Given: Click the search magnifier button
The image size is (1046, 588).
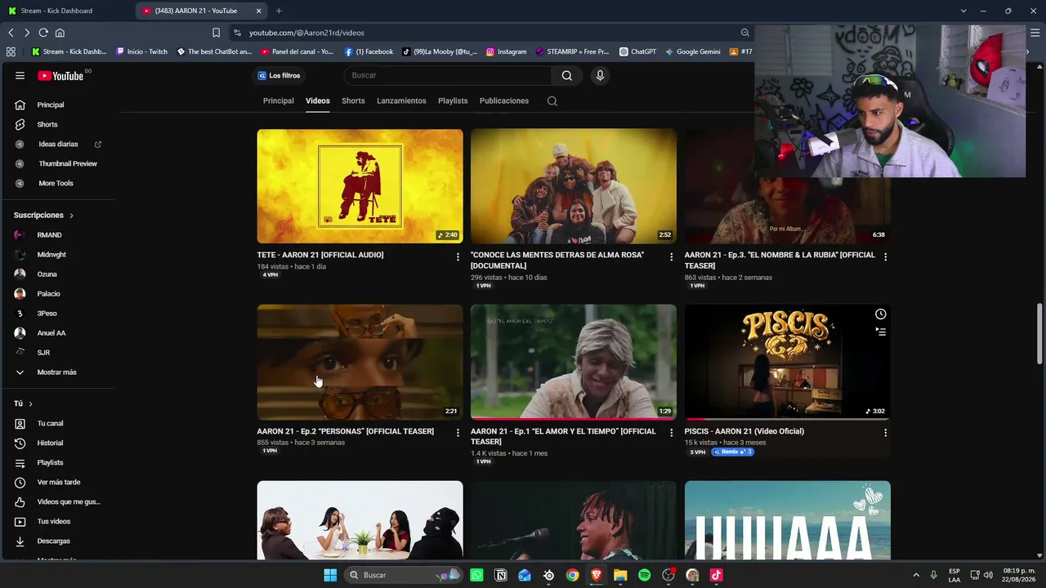Looking at the screenshot, I should pos(567,75).
